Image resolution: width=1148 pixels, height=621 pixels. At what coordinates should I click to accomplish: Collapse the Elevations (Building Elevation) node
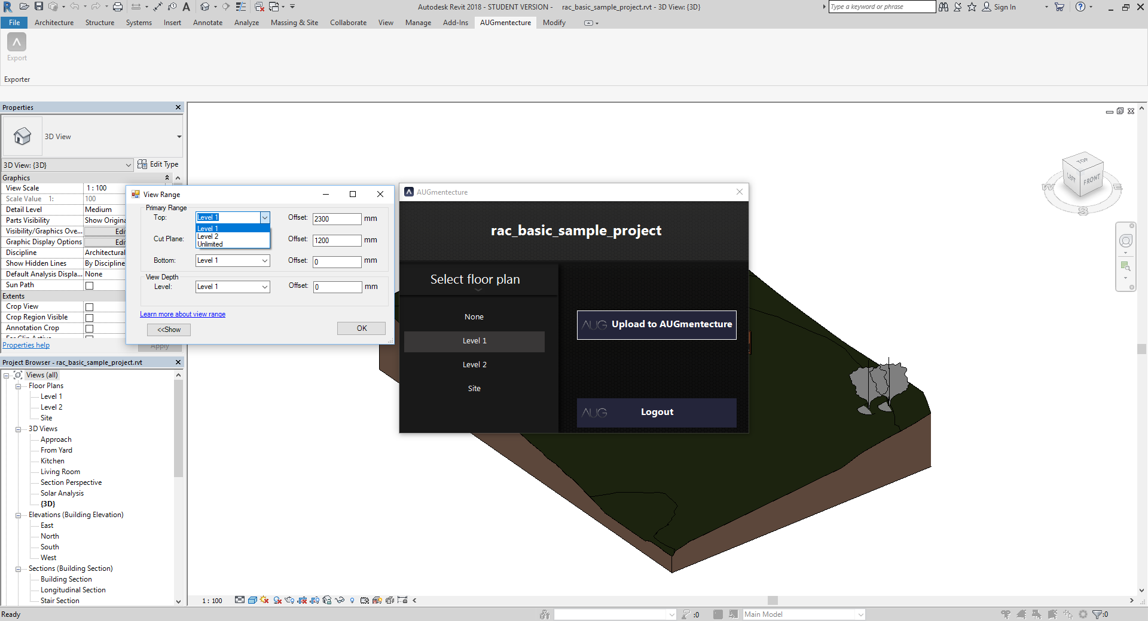click(x=19, y=515)
